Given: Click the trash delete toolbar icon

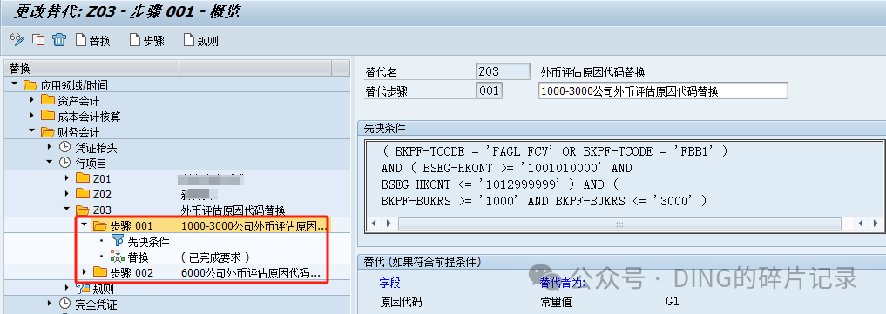Looking at the screenshot, I should click(59, 40).
